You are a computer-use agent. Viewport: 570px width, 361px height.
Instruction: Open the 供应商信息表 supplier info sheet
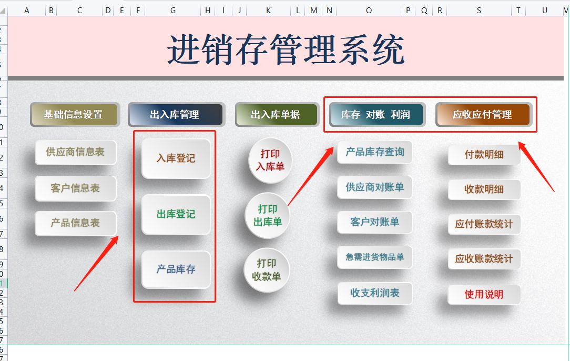pyautogui.click(x=75, y=153)
